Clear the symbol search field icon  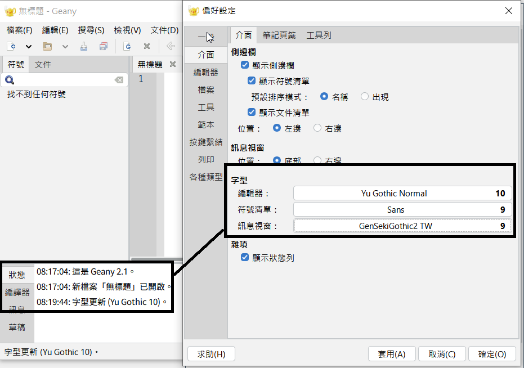point(119,80)
